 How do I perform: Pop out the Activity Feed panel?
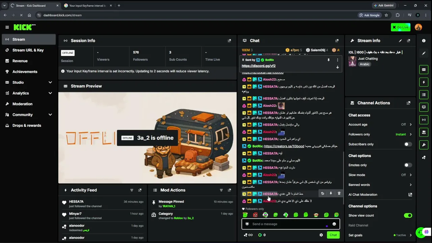[140, 190]
